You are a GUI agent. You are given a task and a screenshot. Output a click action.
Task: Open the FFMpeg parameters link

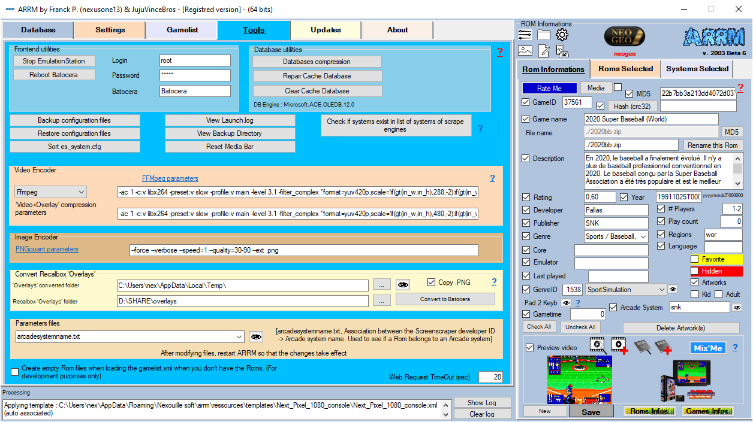170,178
